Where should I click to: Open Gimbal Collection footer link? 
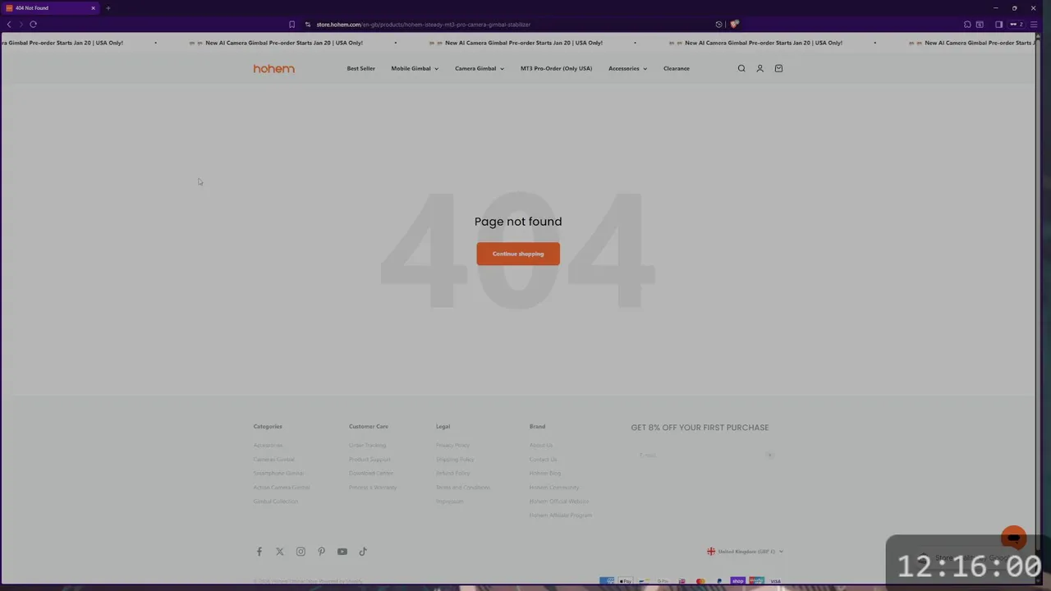[276, 502]
